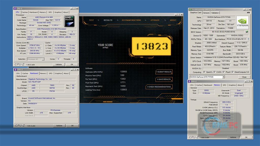Open the Validation tab in GPU-Z
Viewport: 260px width, 146px height.
[215, 13]
